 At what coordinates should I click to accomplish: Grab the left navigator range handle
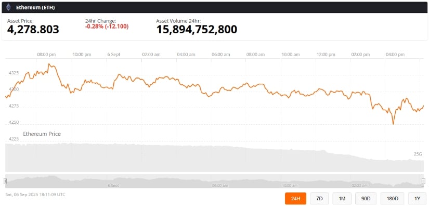coord(5,181)
